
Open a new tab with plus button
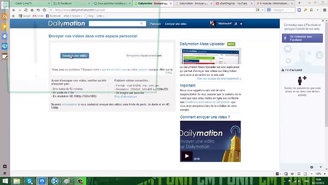coord(299,3)
